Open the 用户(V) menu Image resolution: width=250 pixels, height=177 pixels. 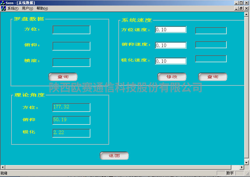27,8
